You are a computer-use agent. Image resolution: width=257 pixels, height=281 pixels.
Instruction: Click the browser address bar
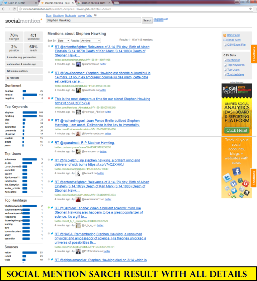click(x=134, y=9)
